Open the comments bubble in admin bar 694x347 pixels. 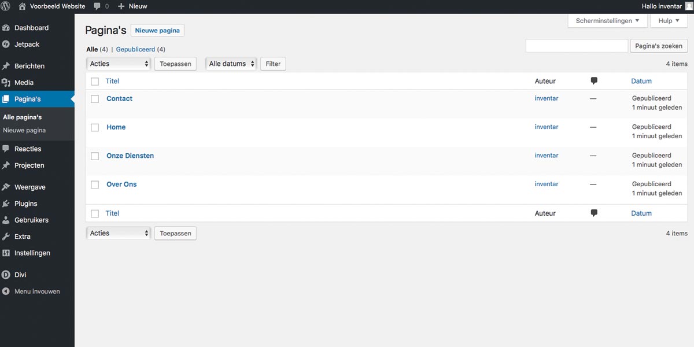tap(97, 6)
